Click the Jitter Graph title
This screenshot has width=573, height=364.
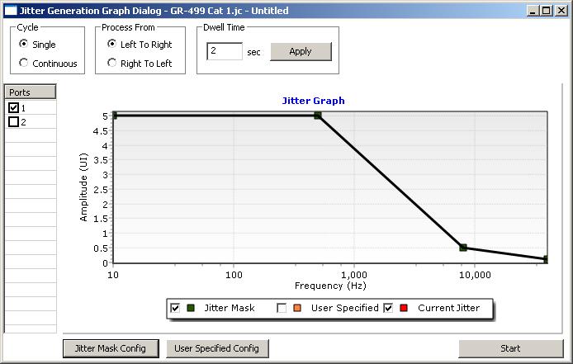point(313,101)
